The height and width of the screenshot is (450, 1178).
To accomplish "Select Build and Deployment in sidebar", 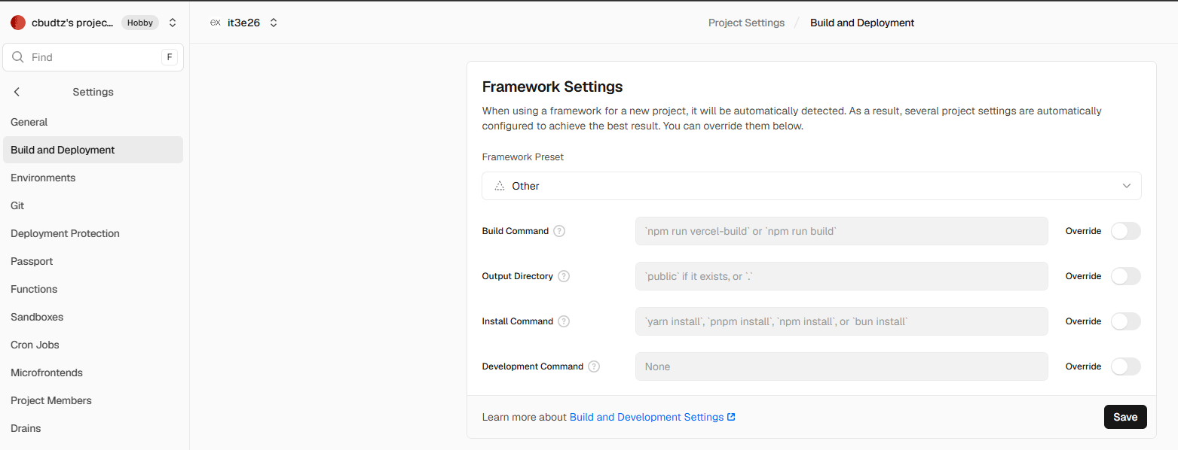I will [93, 150].
